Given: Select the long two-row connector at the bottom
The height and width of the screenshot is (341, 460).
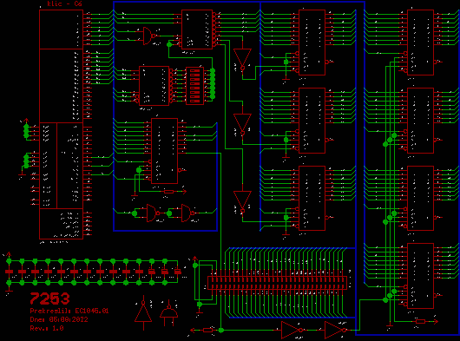Looking at the screenshot, I should point(277,283).
